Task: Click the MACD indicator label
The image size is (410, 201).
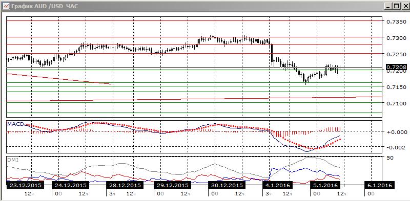Action: pyautogui.click(x=15, y=124)
